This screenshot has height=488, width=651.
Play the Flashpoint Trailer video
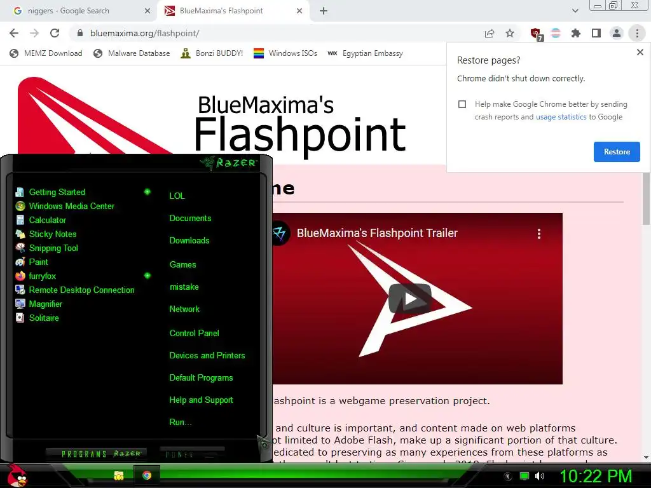[x=410, y=299]
